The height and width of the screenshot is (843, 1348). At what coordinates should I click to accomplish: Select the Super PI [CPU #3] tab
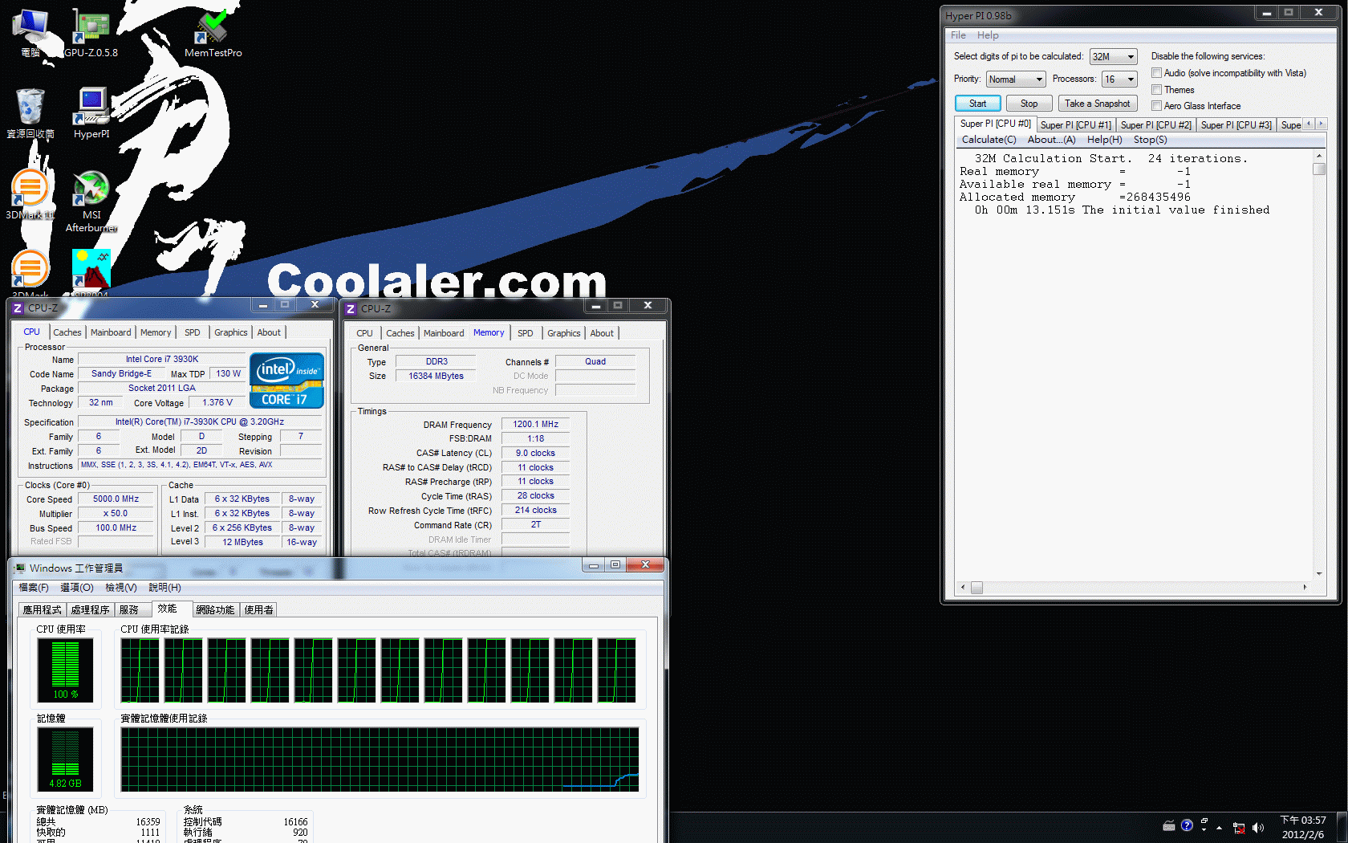pos(1236,125)
